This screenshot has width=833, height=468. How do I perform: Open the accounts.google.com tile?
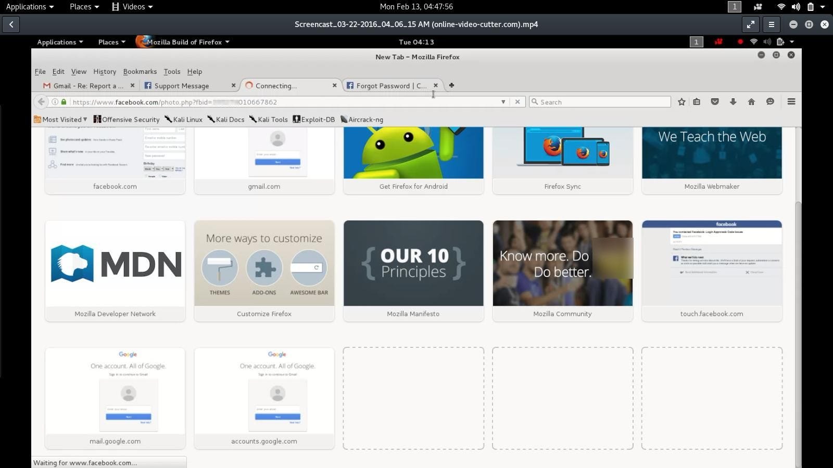coord(264,398)
